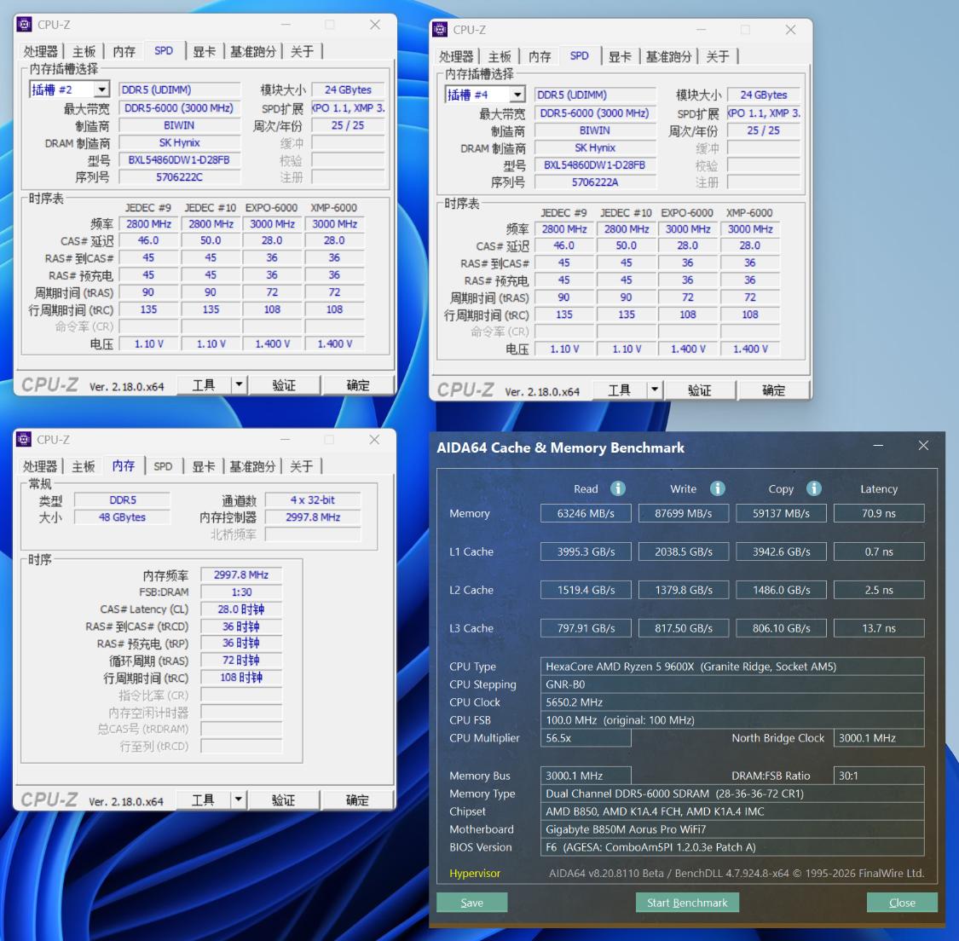Switch to the SPD tab in bottom-left window
The width and height of the screenshot is (959, 941).
pos(163,466)
